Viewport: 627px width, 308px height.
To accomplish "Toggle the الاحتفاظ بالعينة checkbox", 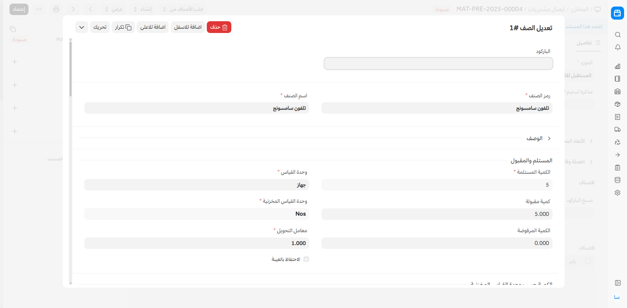I will (306, 259).
